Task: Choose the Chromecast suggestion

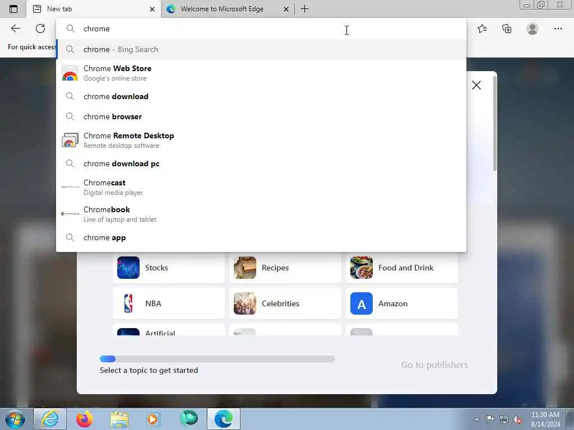Action: coord(261,187)
